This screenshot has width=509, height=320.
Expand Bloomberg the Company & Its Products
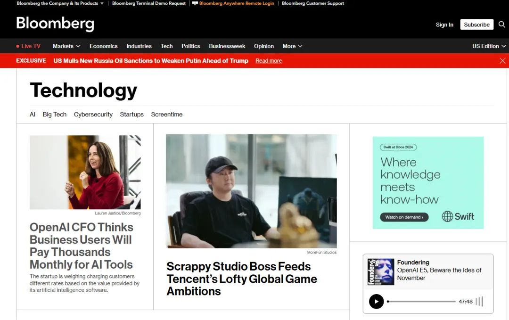click(60, 3)
